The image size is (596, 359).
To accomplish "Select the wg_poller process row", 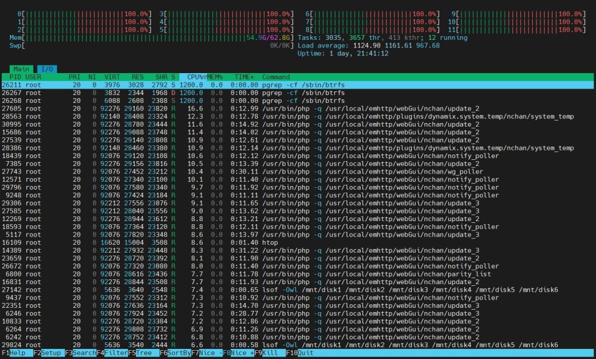I will [297, 172].
